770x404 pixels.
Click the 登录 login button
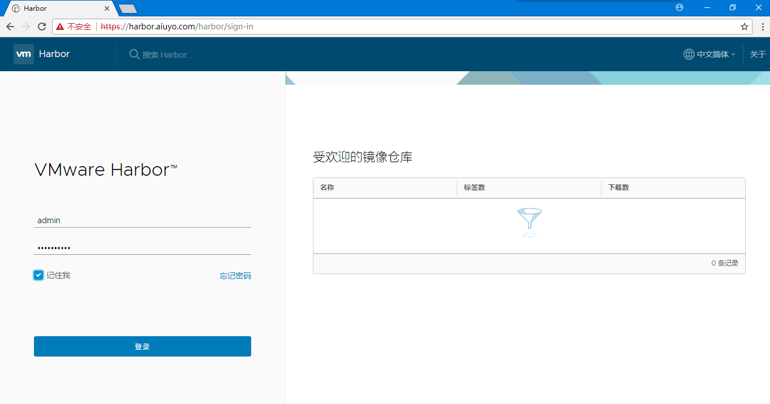pos(142,346)
